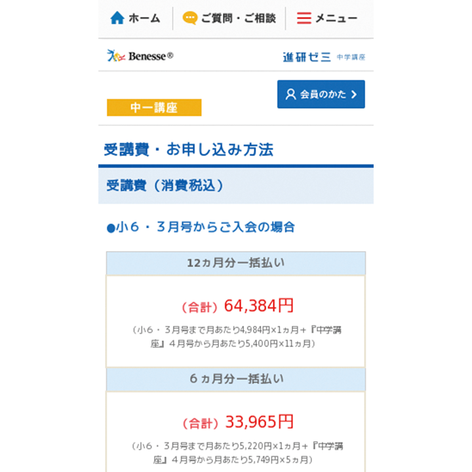Click the yellow 中一講座 label

(154, 108)
